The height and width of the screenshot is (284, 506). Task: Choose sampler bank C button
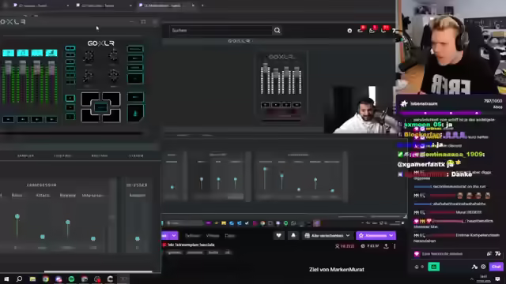pos(70,117)
